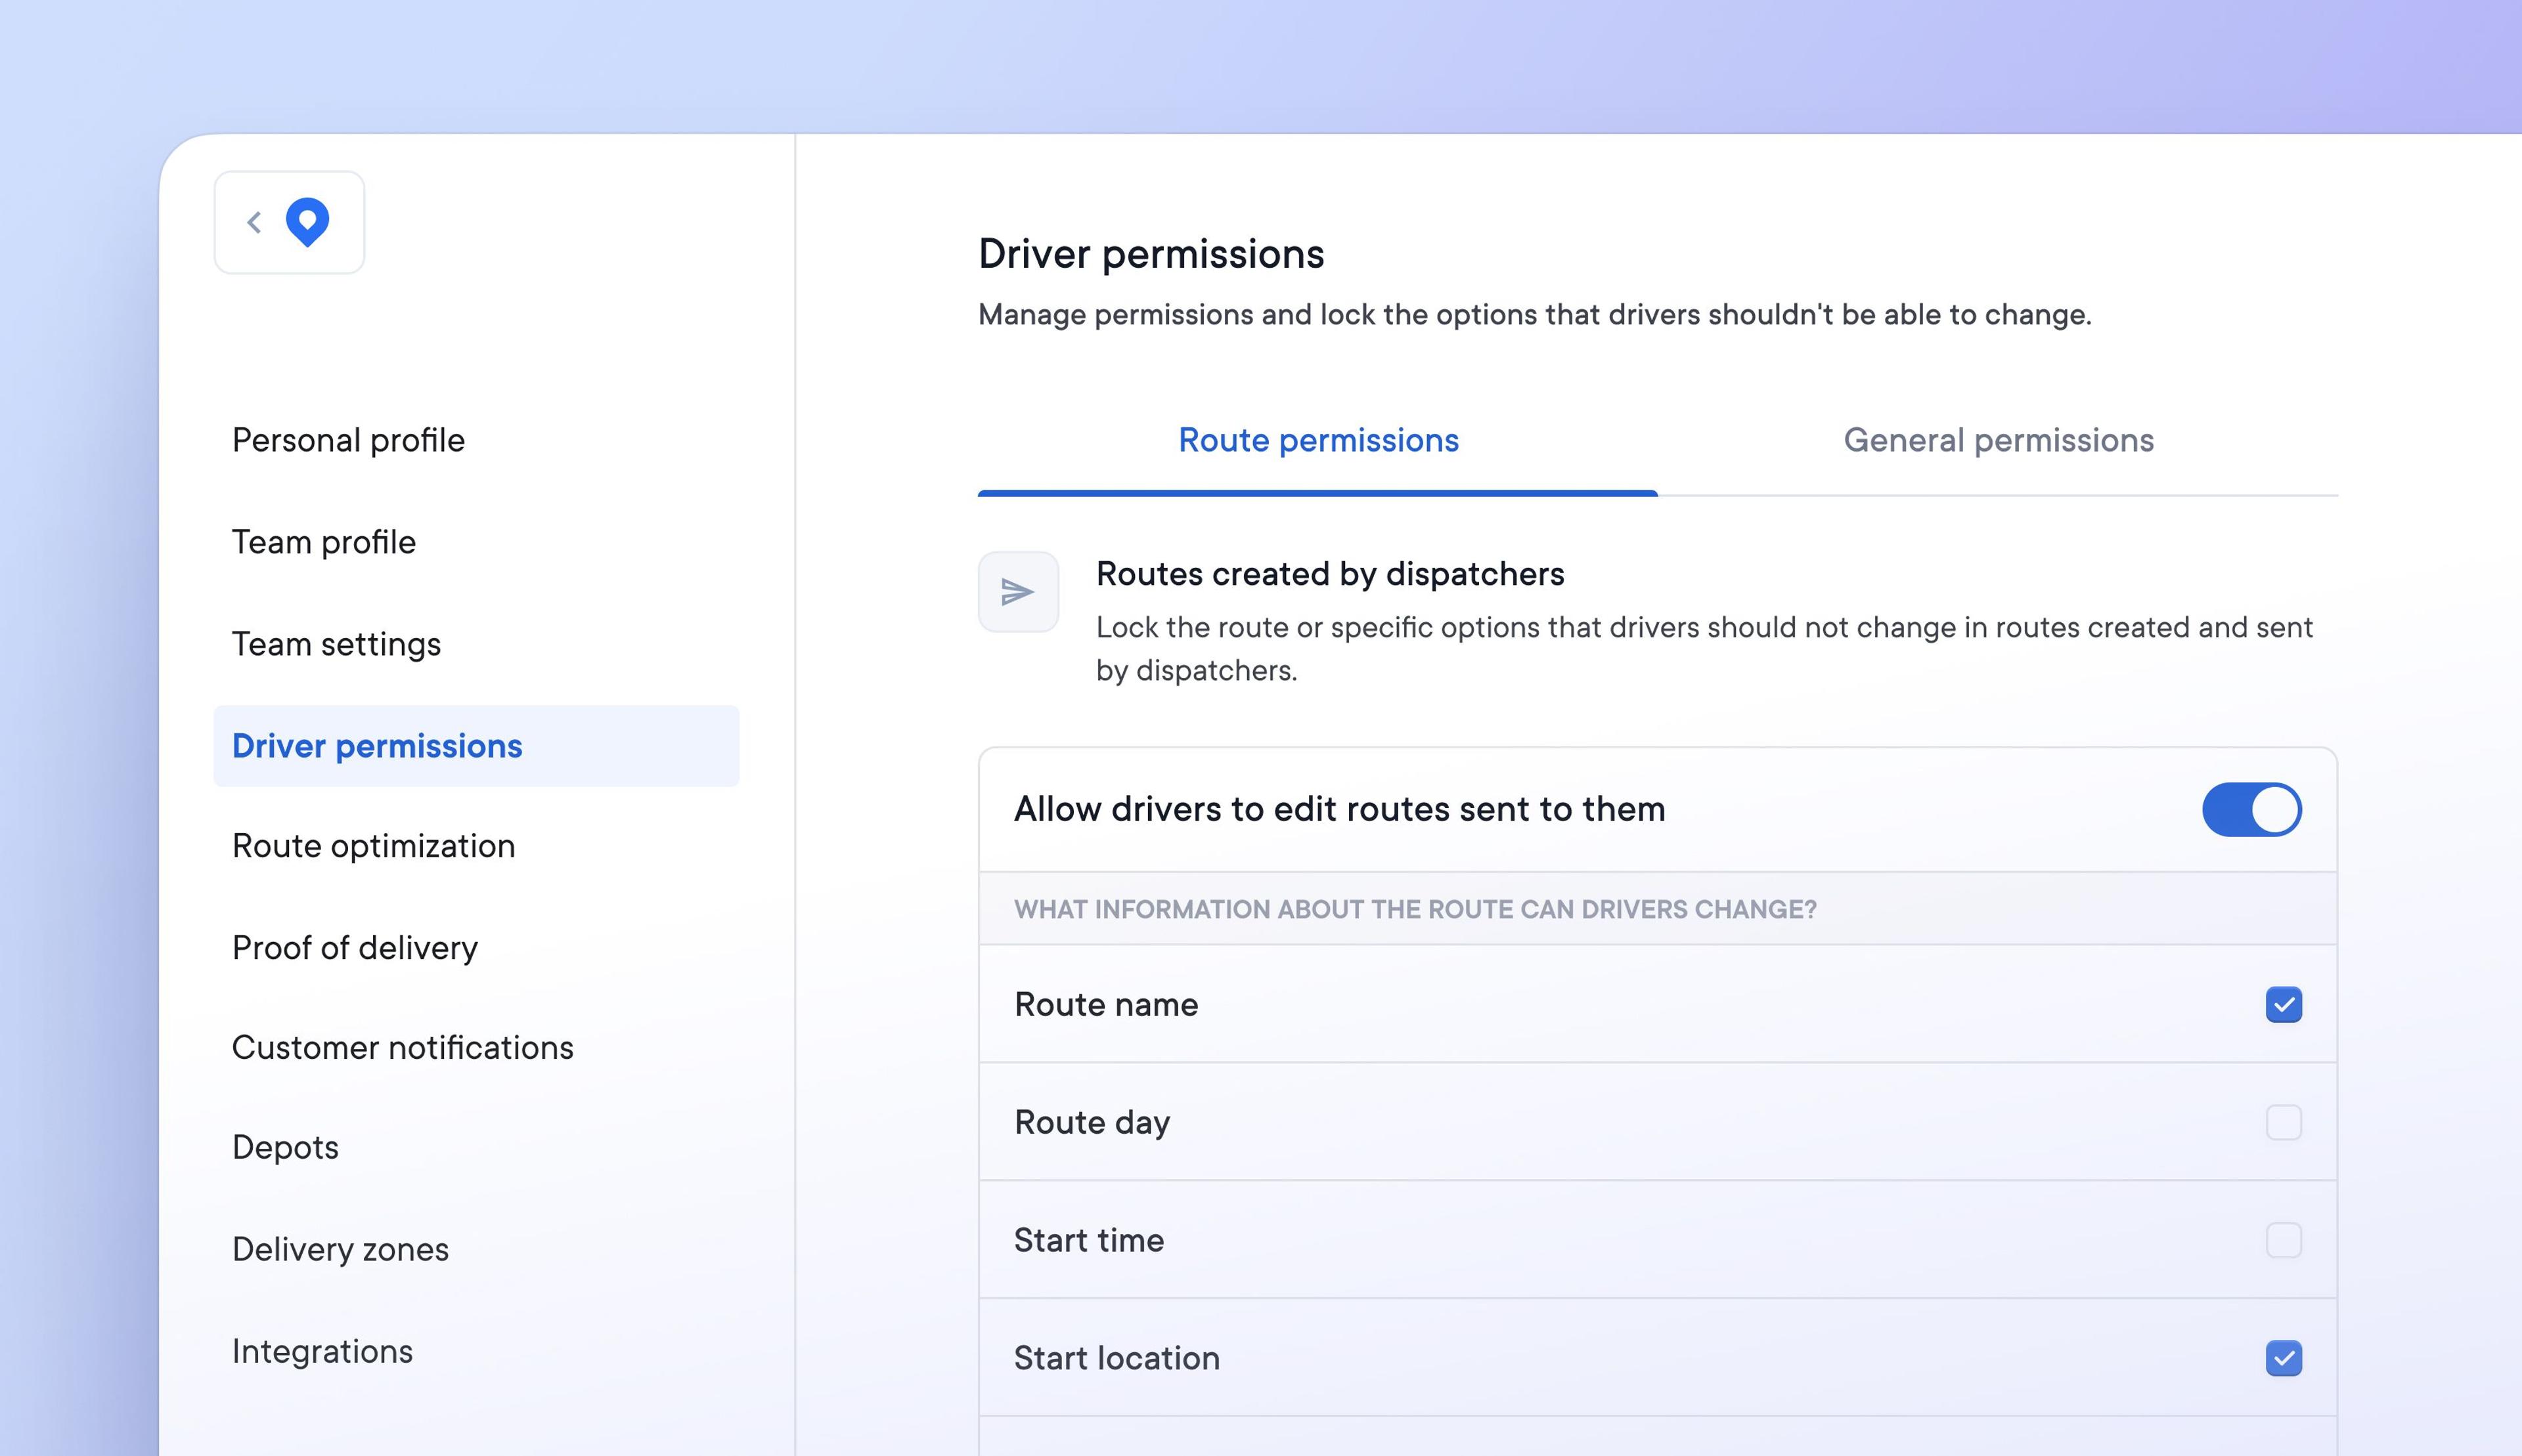Click the blue location pin logo
The height and width of the screenshot is (1456, 2522).
(x=307, y=221)
